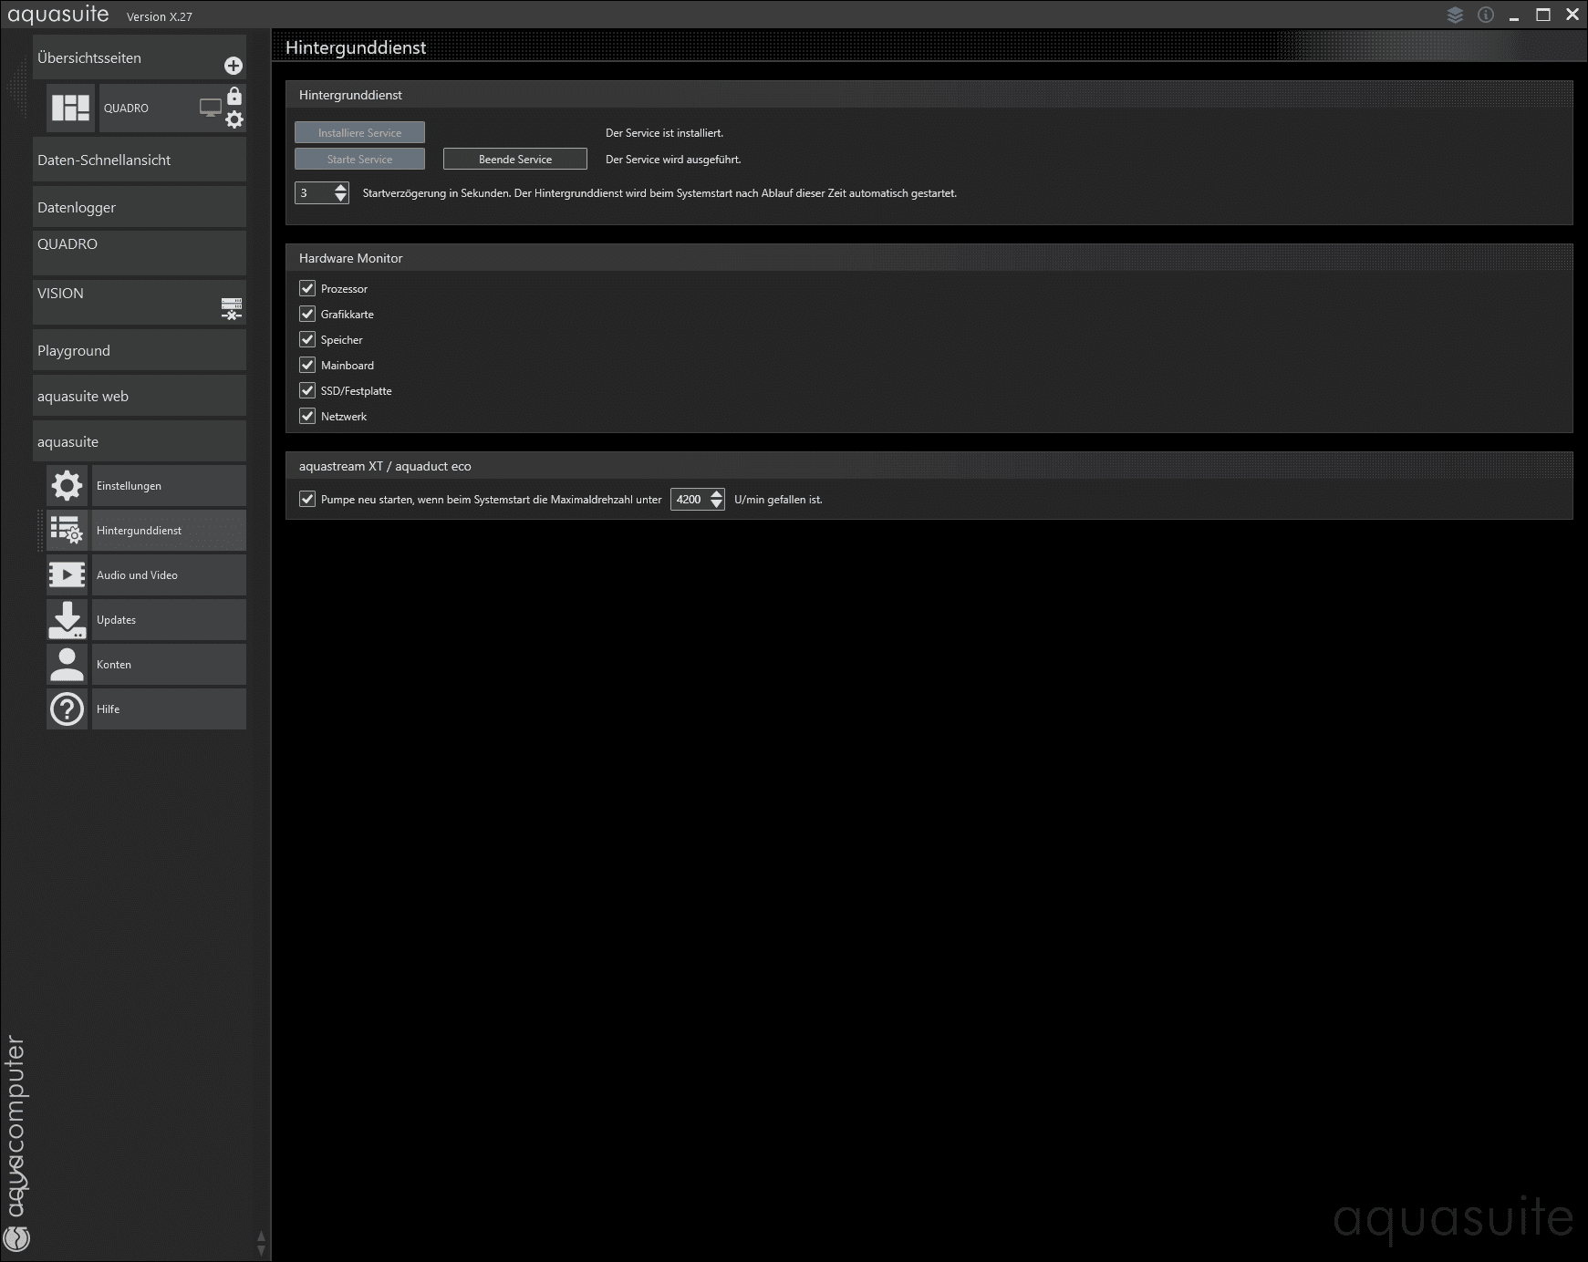Click the Hintergrunddienst list-gear icon

[67, 530]
